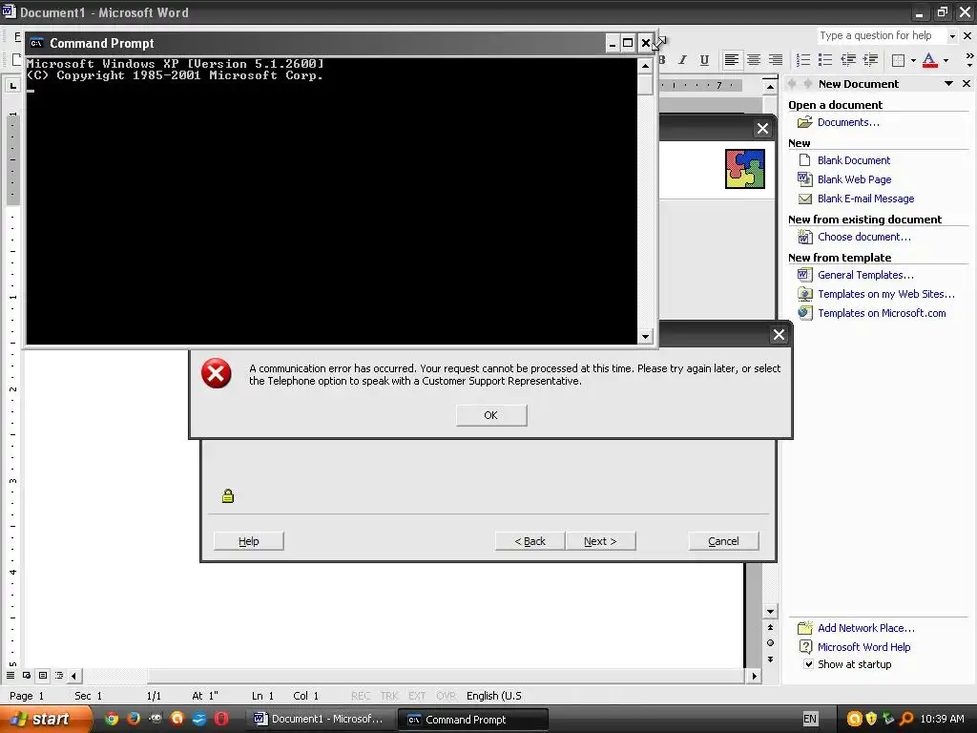Viewport: 977px width, 733px height.
Task: Click Command Prompt window title icon
Action: click(37, 43)
